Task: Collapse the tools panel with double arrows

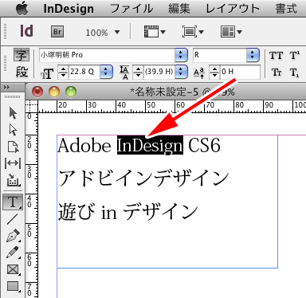Action: click(7, 88)
